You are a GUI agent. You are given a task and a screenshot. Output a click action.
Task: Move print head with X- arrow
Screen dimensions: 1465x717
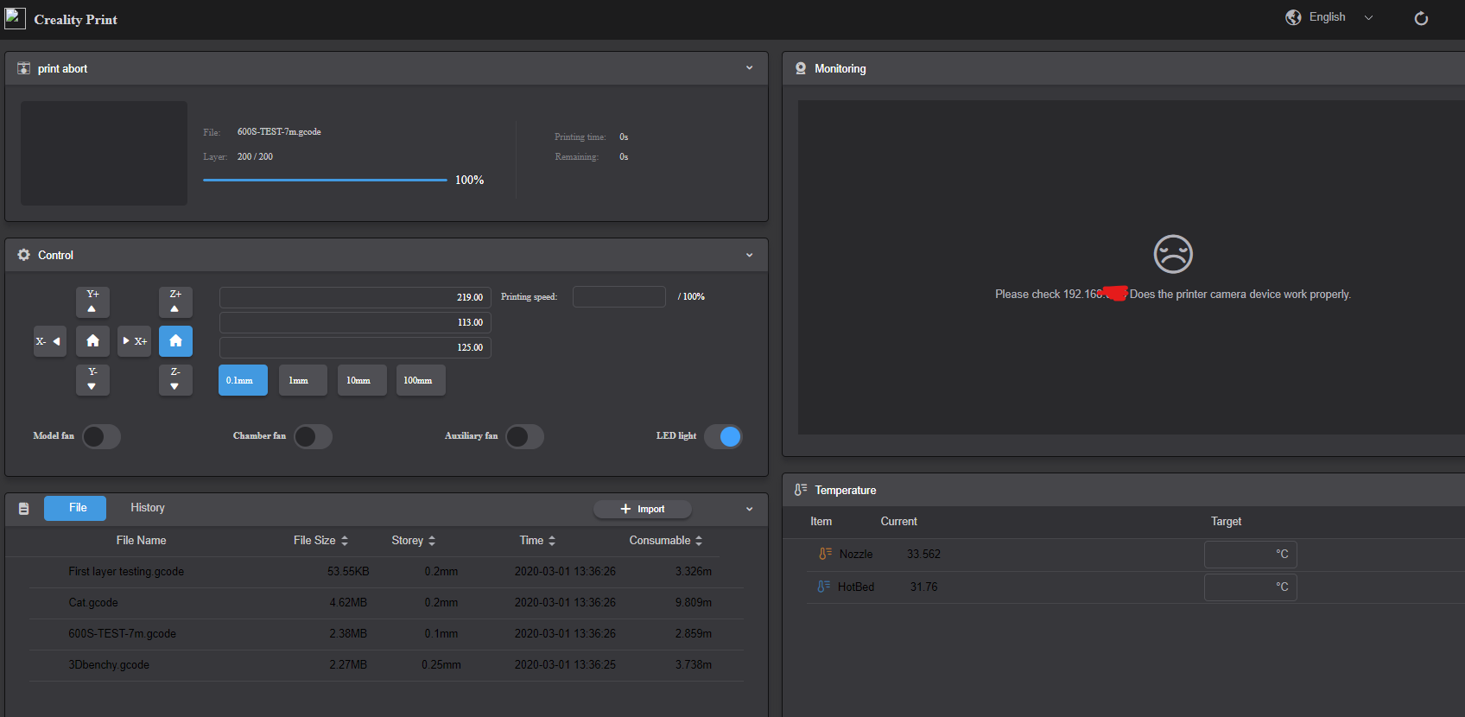49,341
